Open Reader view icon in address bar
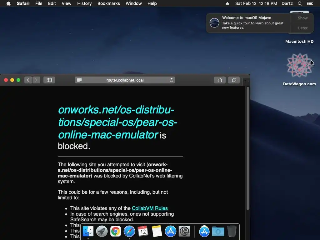 click(79, 80)
